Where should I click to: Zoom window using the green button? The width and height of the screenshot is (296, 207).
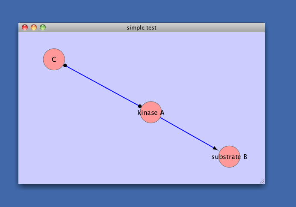pyautogui.click(x=43, y=27)
